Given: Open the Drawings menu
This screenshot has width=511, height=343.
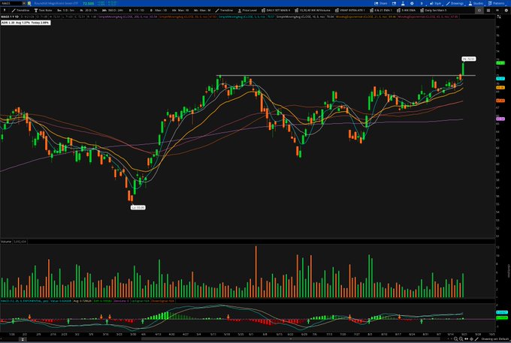Looking at the screenshot, I should 455,3.
